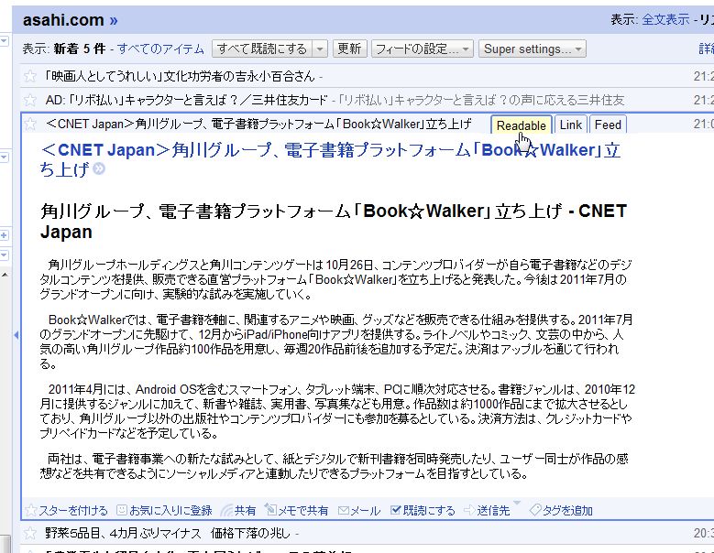
Task: Click the メール link text
Action: (x=366, y=511)
